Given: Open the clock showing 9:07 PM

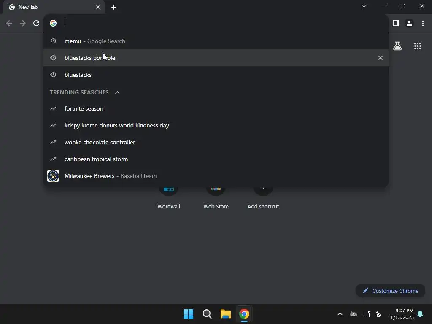Looking at the screenshot, I should point(401,314).
